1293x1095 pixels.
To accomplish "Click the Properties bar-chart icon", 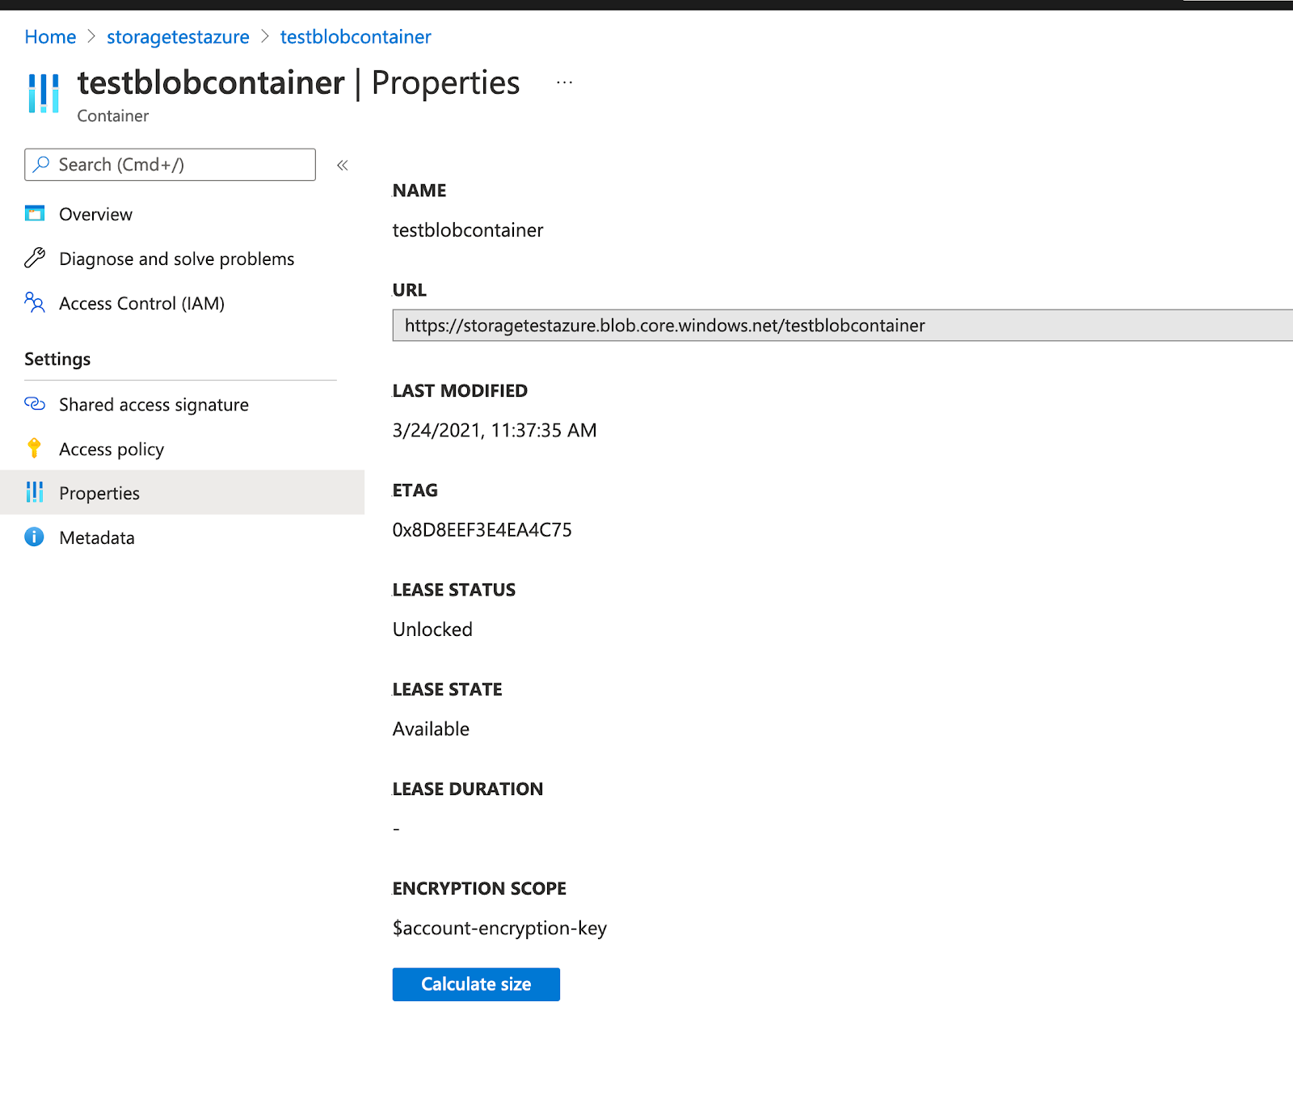I will [x=34, y=492].
